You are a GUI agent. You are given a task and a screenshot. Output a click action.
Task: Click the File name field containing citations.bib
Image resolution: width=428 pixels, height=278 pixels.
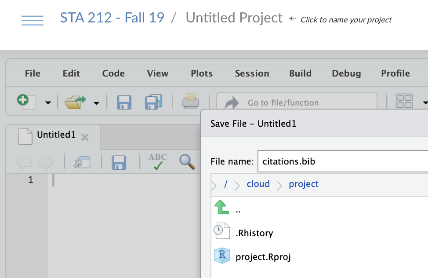343,161
